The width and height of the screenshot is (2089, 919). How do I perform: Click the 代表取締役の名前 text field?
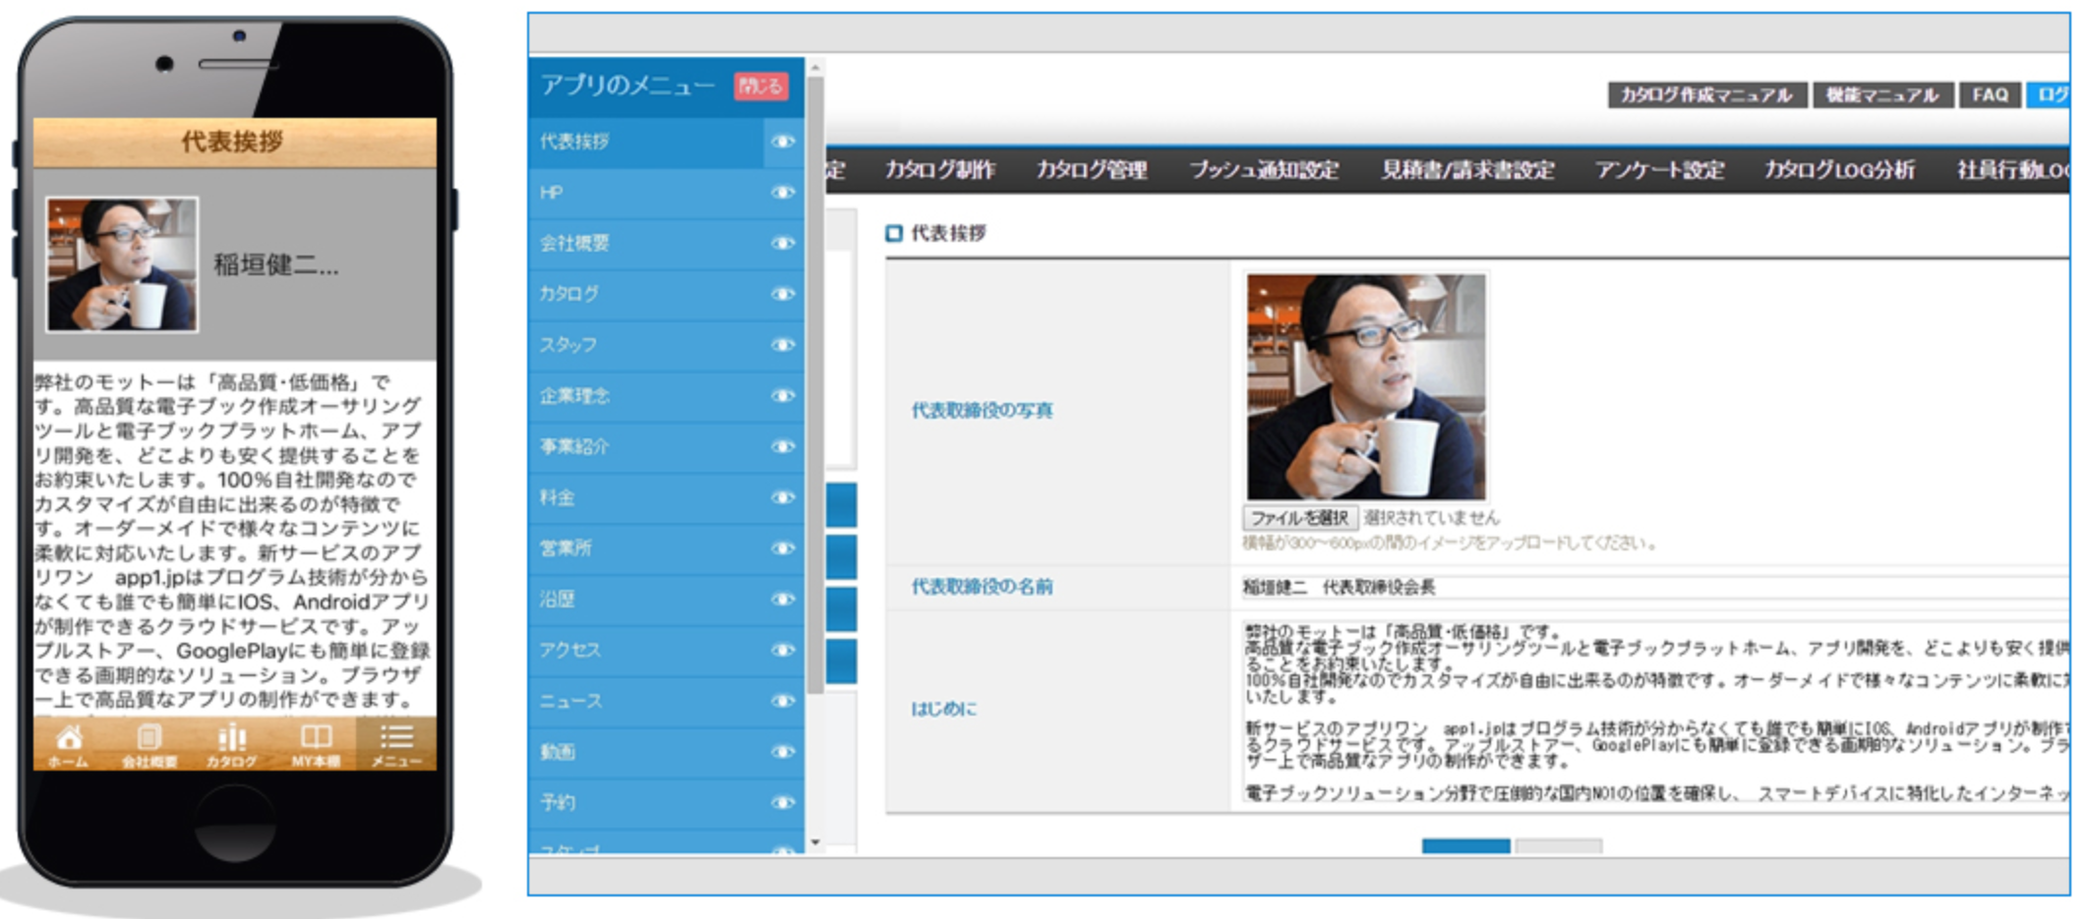(1652, 588)
